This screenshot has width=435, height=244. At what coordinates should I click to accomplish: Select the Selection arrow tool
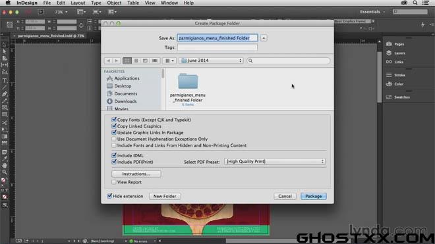click(5, 45)
